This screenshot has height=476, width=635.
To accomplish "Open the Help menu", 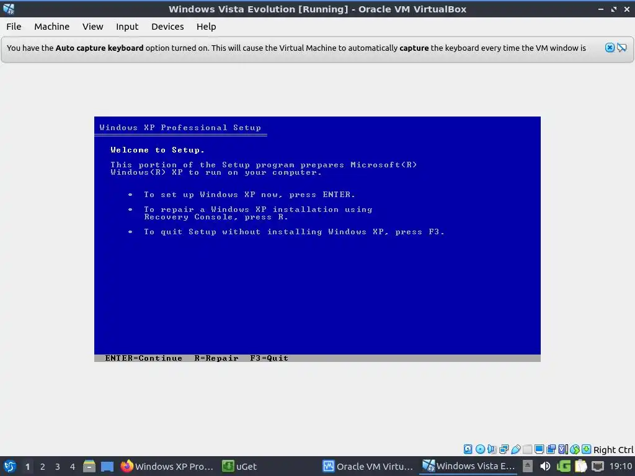I will [206, 27].
